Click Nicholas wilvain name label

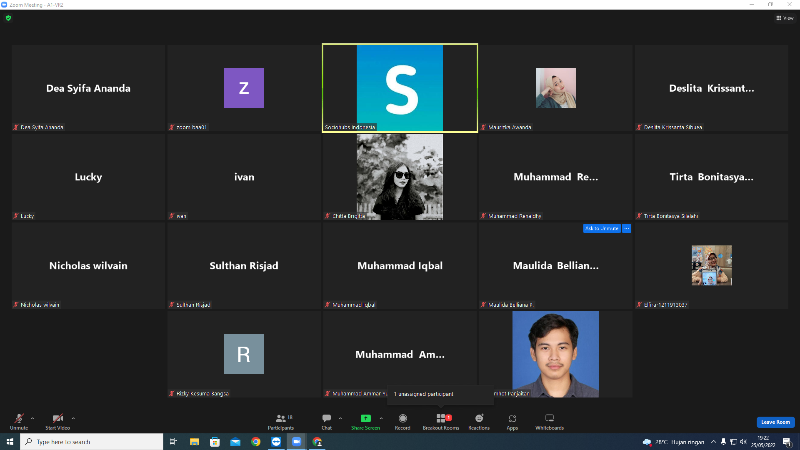pos(40,305)
